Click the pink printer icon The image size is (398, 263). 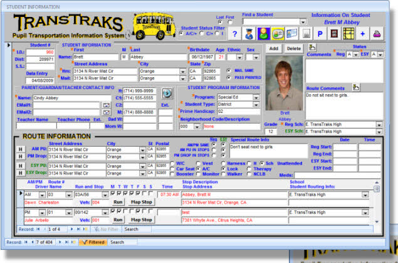pyautogui.click(x=378, y=33)
